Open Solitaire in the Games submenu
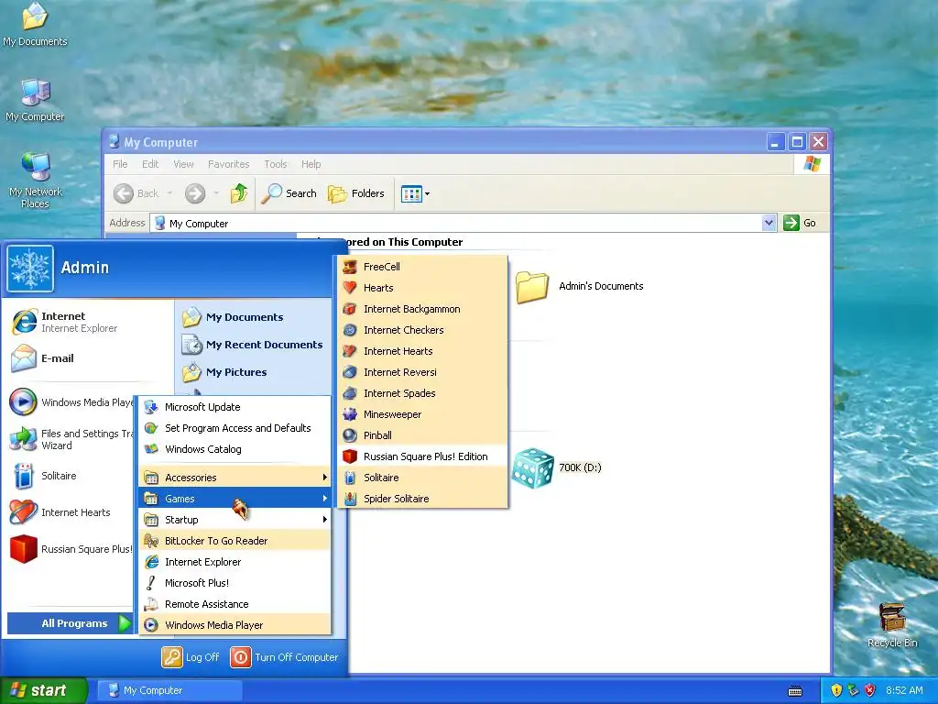The width and height of the screenshot is (938, 704). click(x=422, y=477)
